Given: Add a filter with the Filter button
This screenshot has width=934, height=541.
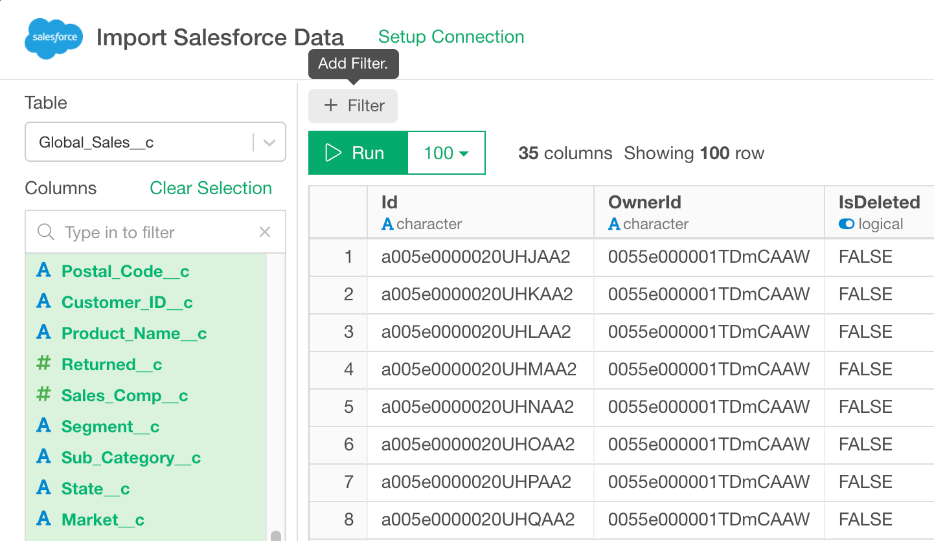Looking at the screenshot, I should pyautogui.click(x=353, y=105).
